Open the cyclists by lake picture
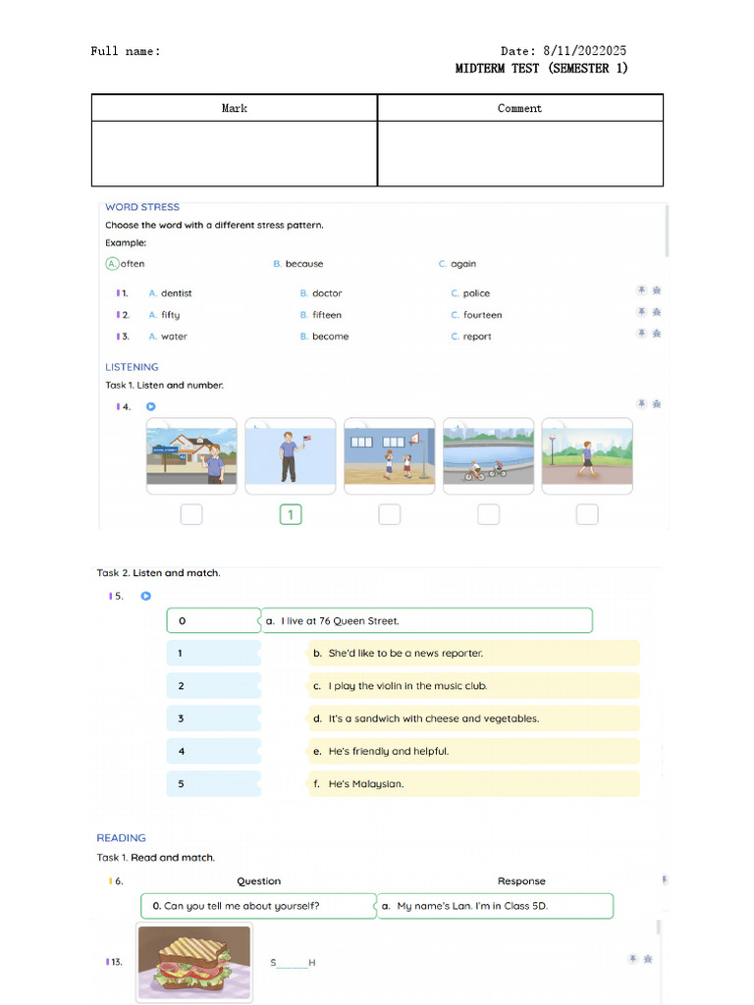 pyautogui.click(x=488, y=455)
